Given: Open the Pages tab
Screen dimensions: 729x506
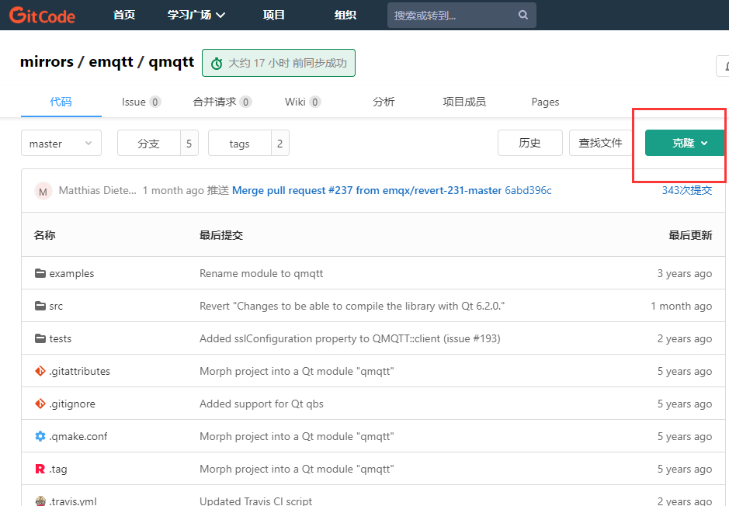Looking at the screenshot, I should [545, 102].
